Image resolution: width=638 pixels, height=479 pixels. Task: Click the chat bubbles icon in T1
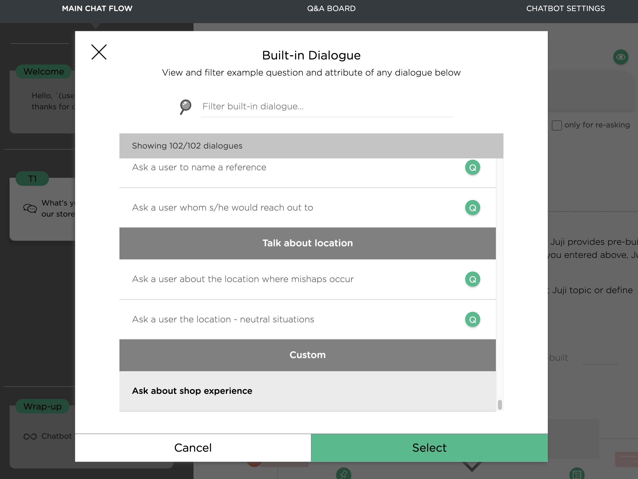tap(30, 208)
